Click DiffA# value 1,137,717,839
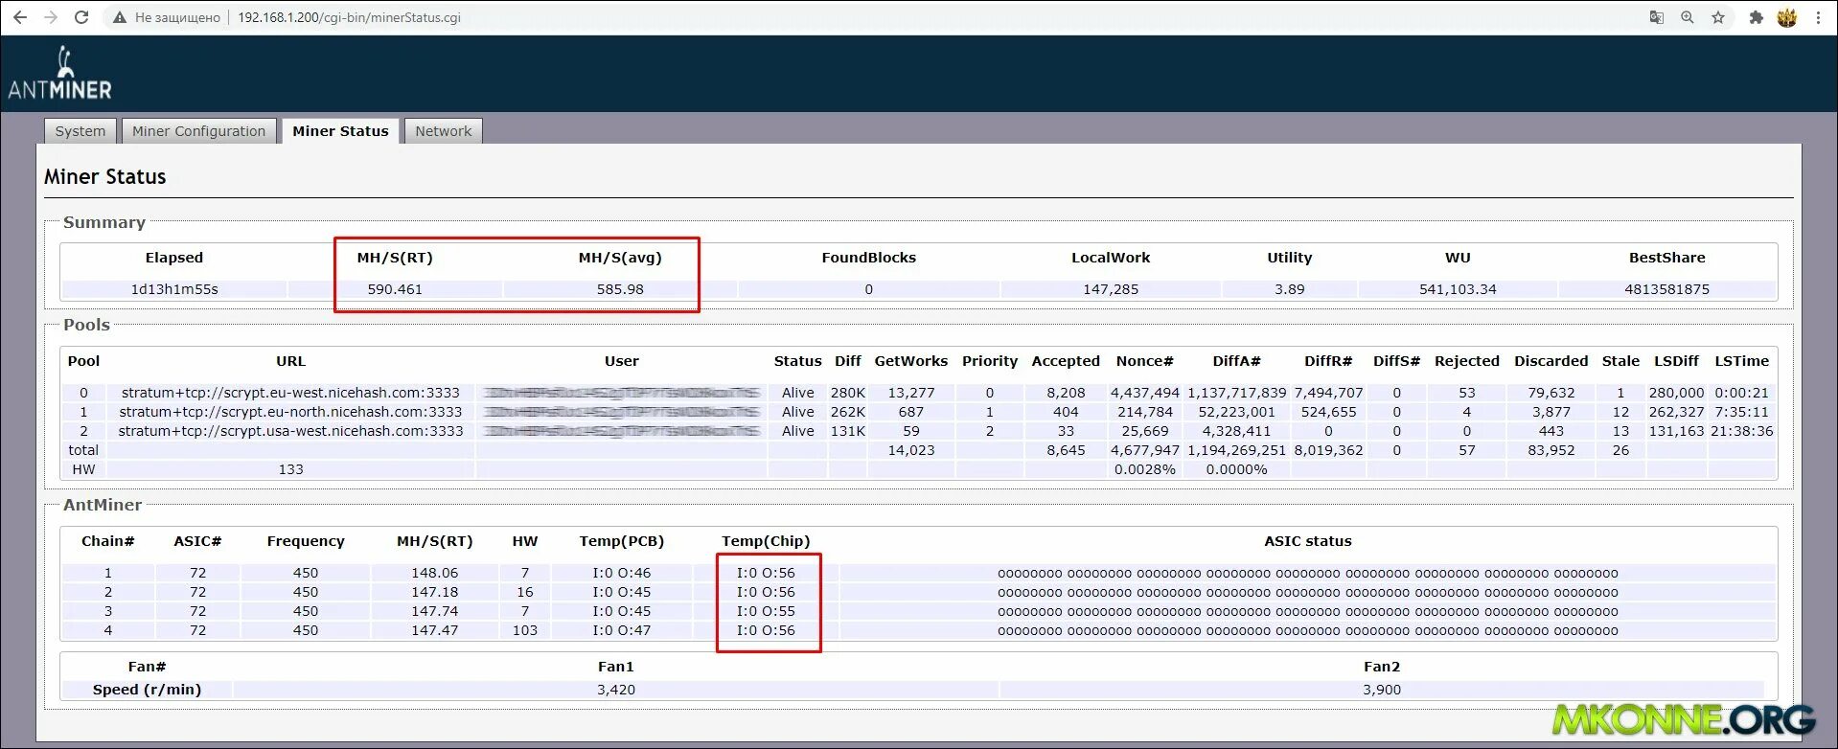The width and height of the screenshot is (1838, 749). pyautogui.click(x=1236, y=393)
